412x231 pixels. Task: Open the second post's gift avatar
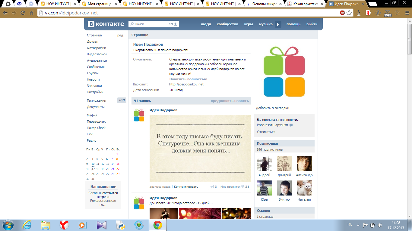click(139, 203)
